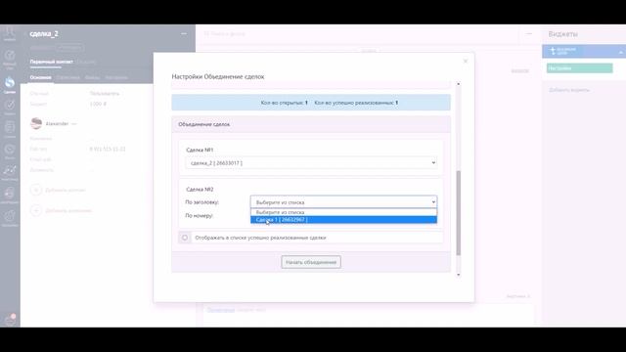This screenshot has width=626, height=352.
Task: Click the Добавить виджеты link
Action: pos(569,90)
